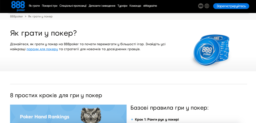This screenshot has height=123, width=256.
Task: Open the Команда menu item
Action: tap(135, 6)
